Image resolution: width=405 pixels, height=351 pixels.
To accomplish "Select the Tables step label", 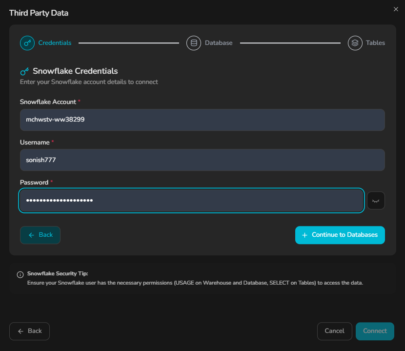I will click(x=375, y=43).
